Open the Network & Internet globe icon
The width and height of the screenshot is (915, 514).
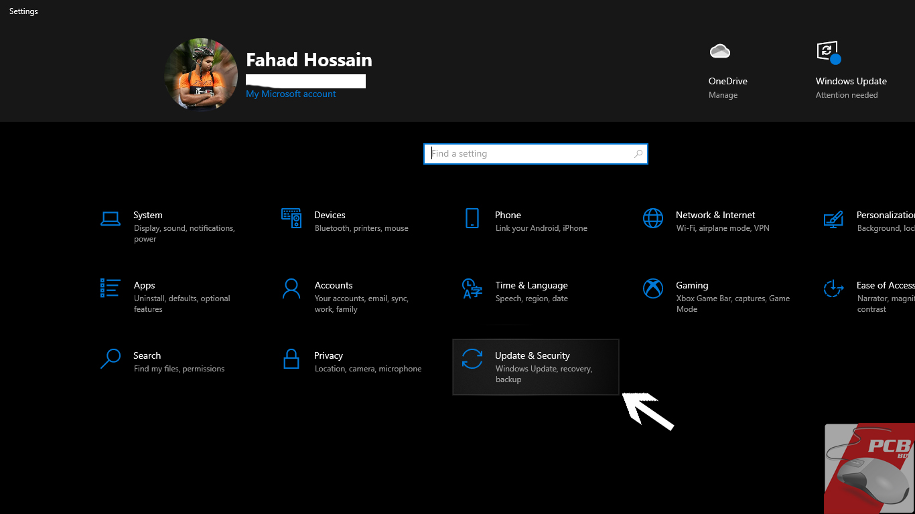(653, 218)
